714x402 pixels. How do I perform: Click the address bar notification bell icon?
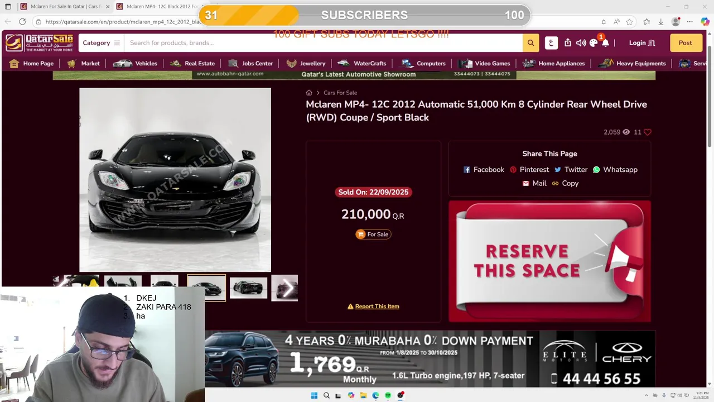click(x=604, y=22)
